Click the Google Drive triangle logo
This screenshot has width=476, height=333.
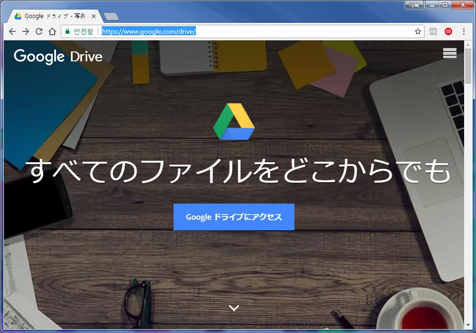234,122
